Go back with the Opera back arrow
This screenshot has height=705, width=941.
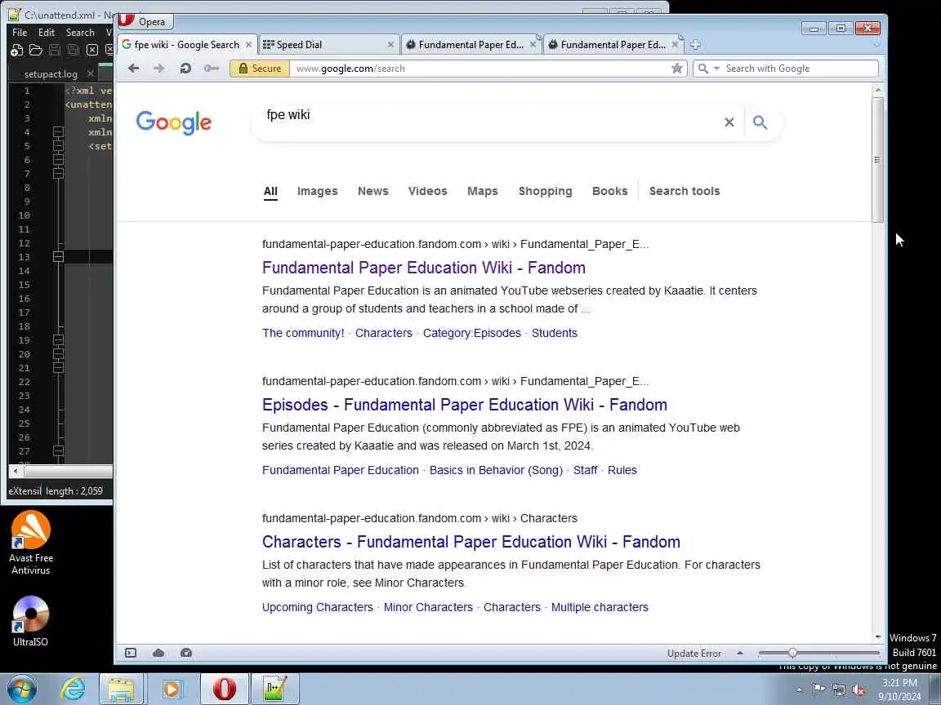coord(133,69)
